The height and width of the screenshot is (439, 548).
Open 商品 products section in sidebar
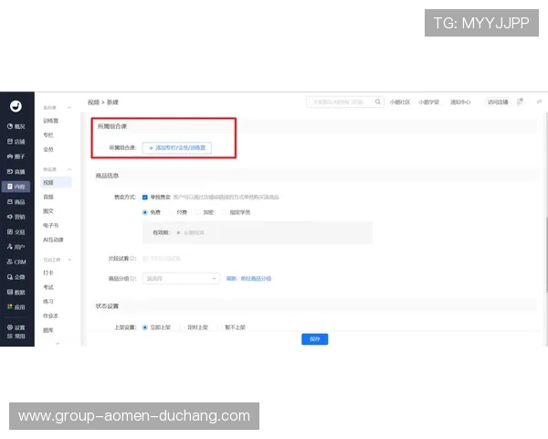(x=16, y=201)
